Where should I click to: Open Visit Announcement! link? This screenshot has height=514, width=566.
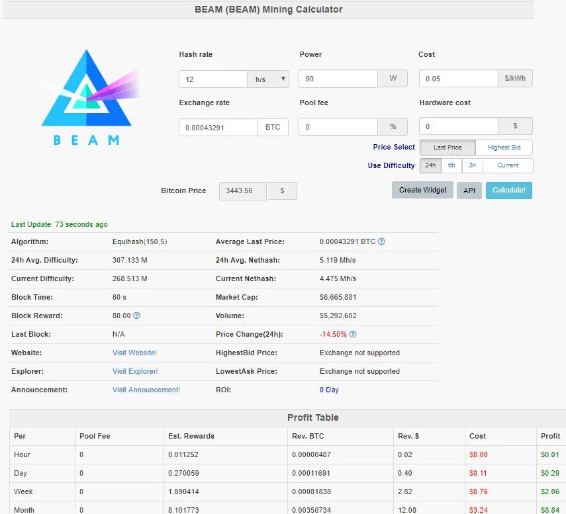[146, 390]
